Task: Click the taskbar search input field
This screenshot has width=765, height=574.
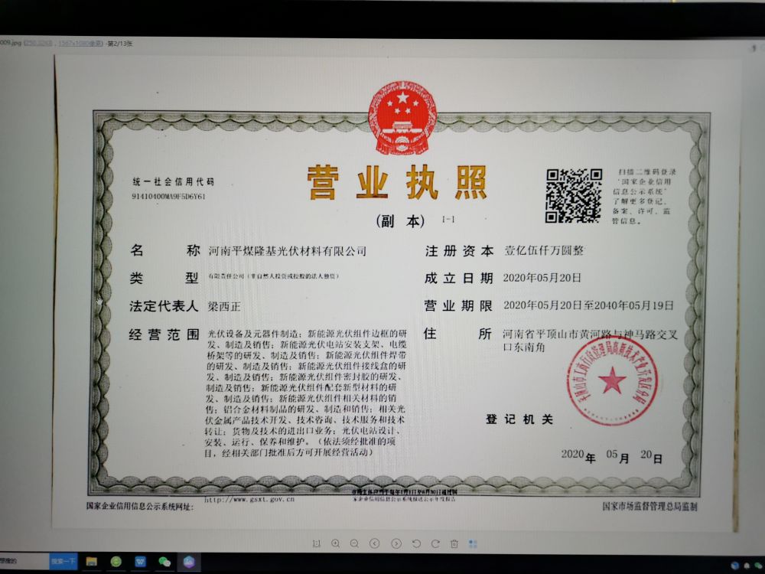Action: (24, 561)
